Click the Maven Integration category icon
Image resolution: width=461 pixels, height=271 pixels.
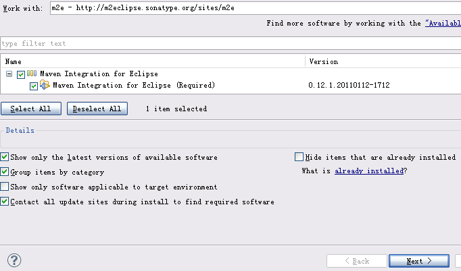click(32, 73)
